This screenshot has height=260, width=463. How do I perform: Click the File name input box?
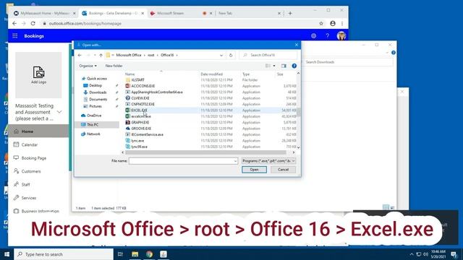pyautogui.click(x=183, y=161)
